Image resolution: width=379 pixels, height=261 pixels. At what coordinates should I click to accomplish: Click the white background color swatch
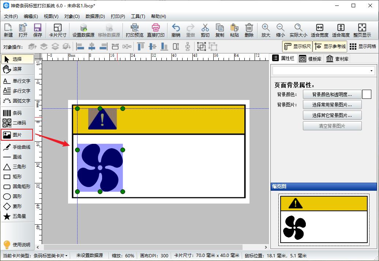(367, 94)
